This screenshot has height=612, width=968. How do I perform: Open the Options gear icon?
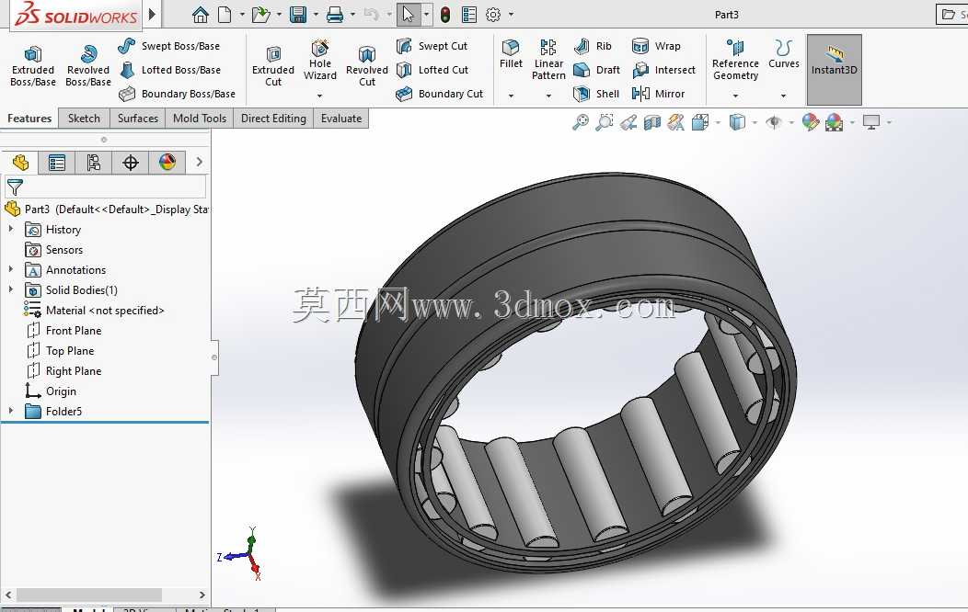pos(492,14)
